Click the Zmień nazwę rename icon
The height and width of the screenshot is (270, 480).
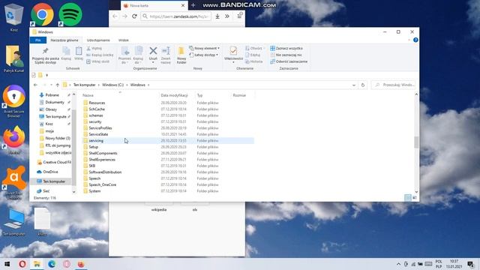point(166,51)
